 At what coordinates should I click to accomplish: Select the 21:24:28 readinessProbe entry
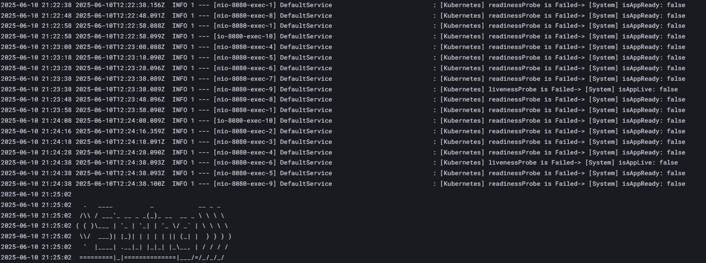tap(202, 152)
